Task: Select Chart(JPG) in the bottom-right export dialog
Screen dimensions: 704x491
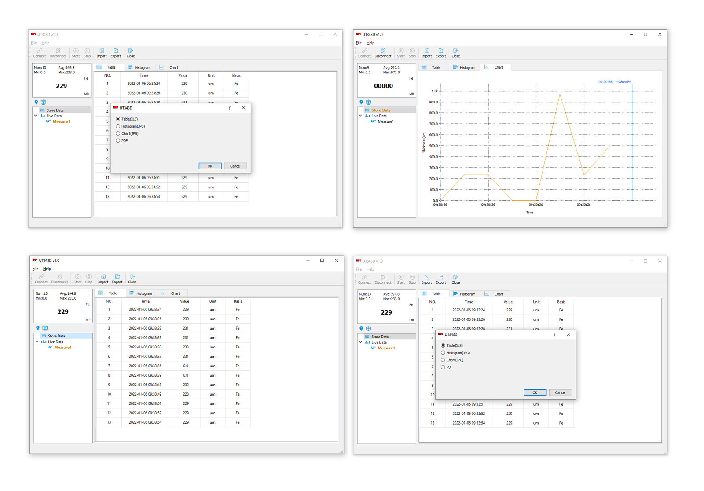Action: [443, 360]
